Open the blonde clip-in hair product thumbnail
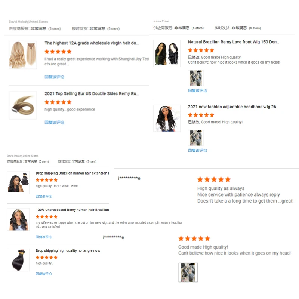The width and height of the screenshot is (299, 299). [x=23, y=55]
